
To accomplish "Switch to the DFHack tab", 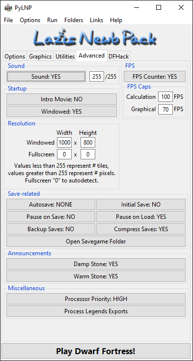I will tap(118, 57).
